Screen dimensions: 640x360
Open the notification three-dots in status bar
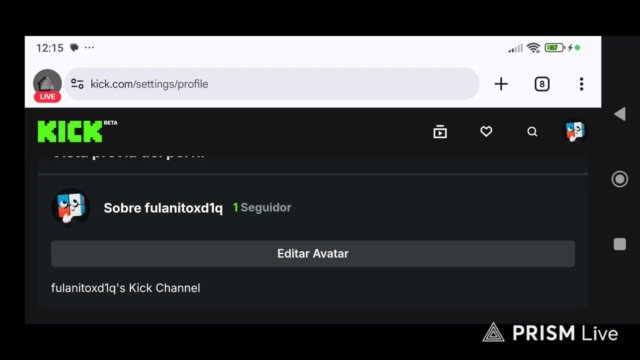pos(89,48)
